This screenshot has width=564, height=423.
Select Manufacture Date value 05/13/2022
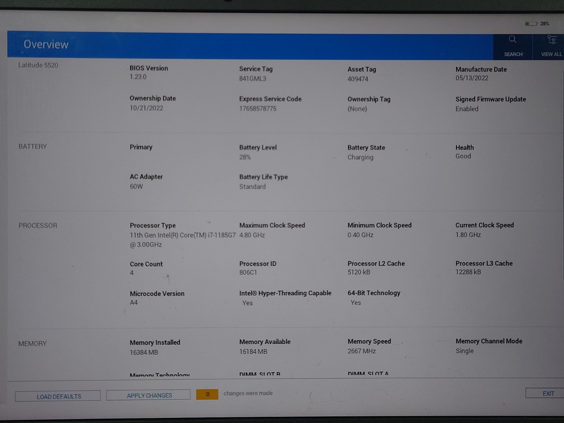click(x=472, y=78)
